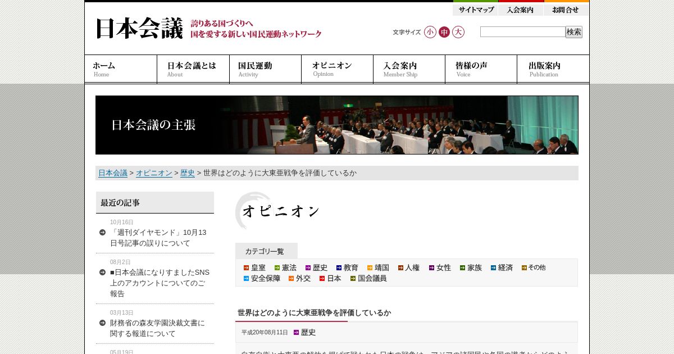This screenshot has width=674, height=354.
Task: Click the 世界はどのように大東亜戦争 article heading
Action: [x=314, y=313]
